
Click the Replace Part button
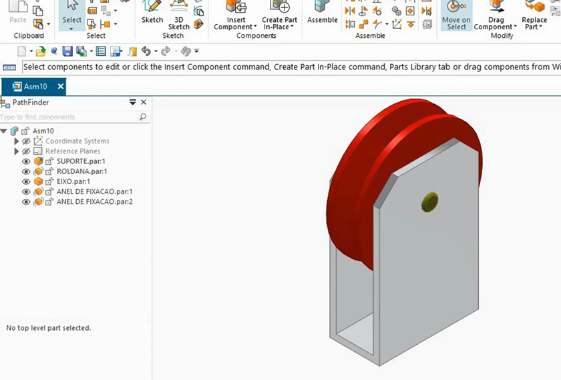coord(534,23)
